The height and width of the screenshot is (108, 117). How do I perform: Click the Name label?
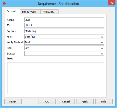pos(11,20)
